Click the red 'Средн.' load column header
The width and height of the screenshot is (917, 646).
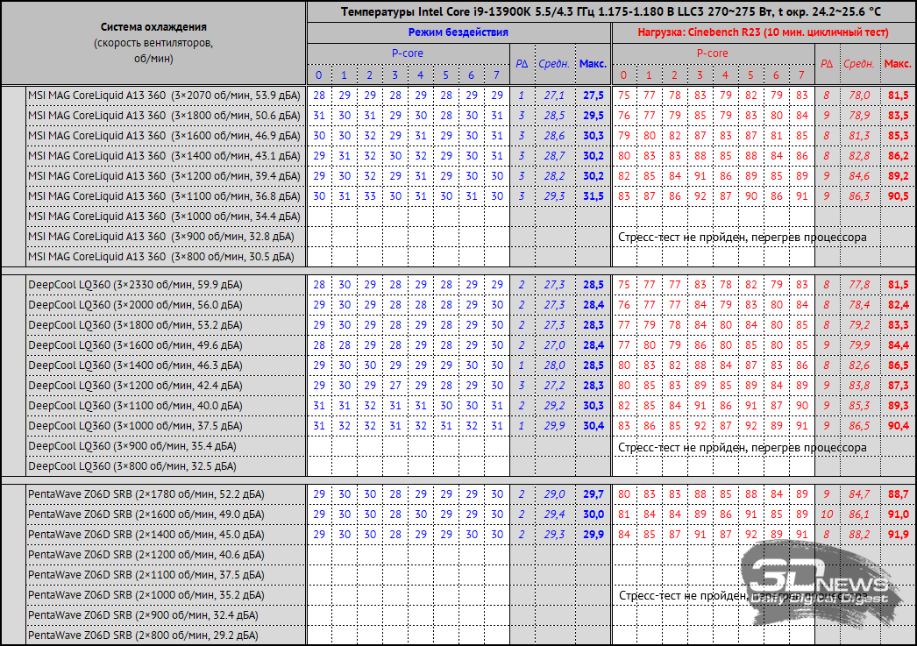point(858,64)
